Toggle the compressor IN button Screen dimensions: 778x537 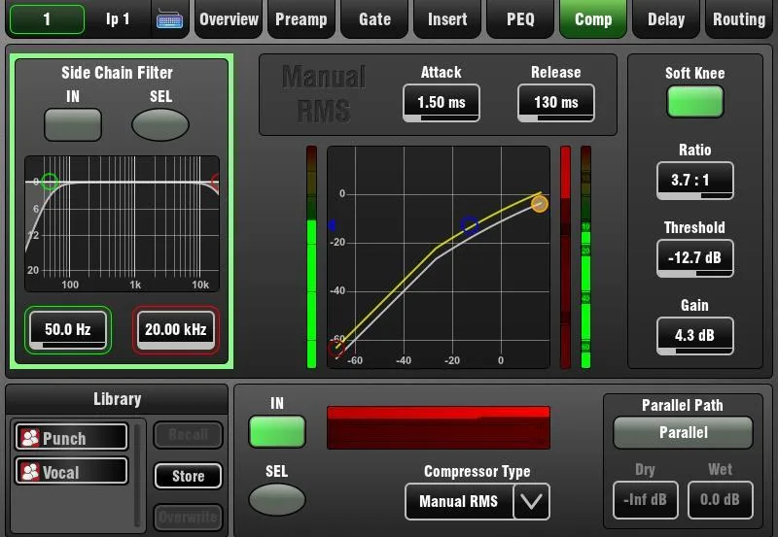[x=277, y=431]
